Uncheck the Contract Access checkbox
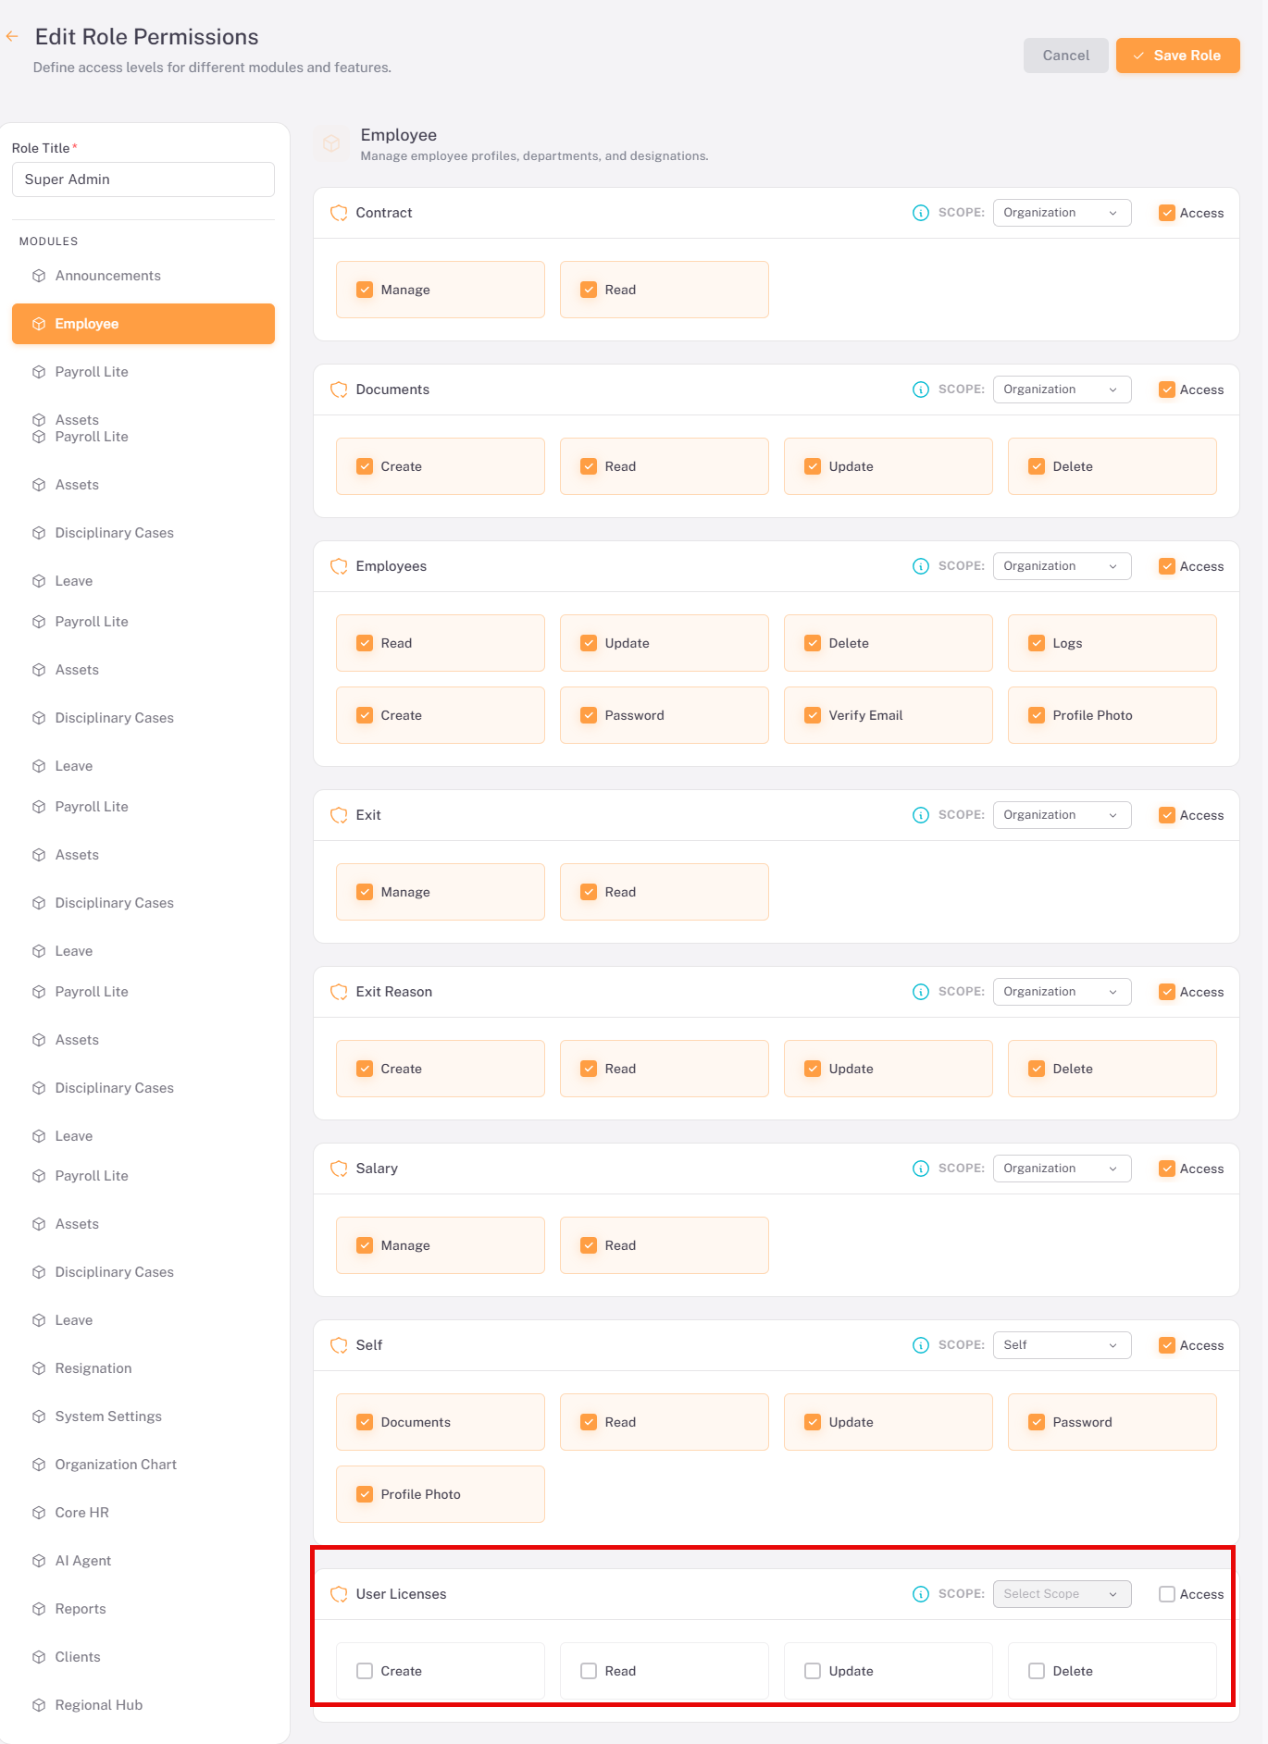The width and height of the screenshot is (1268, 1744). 1167,213
